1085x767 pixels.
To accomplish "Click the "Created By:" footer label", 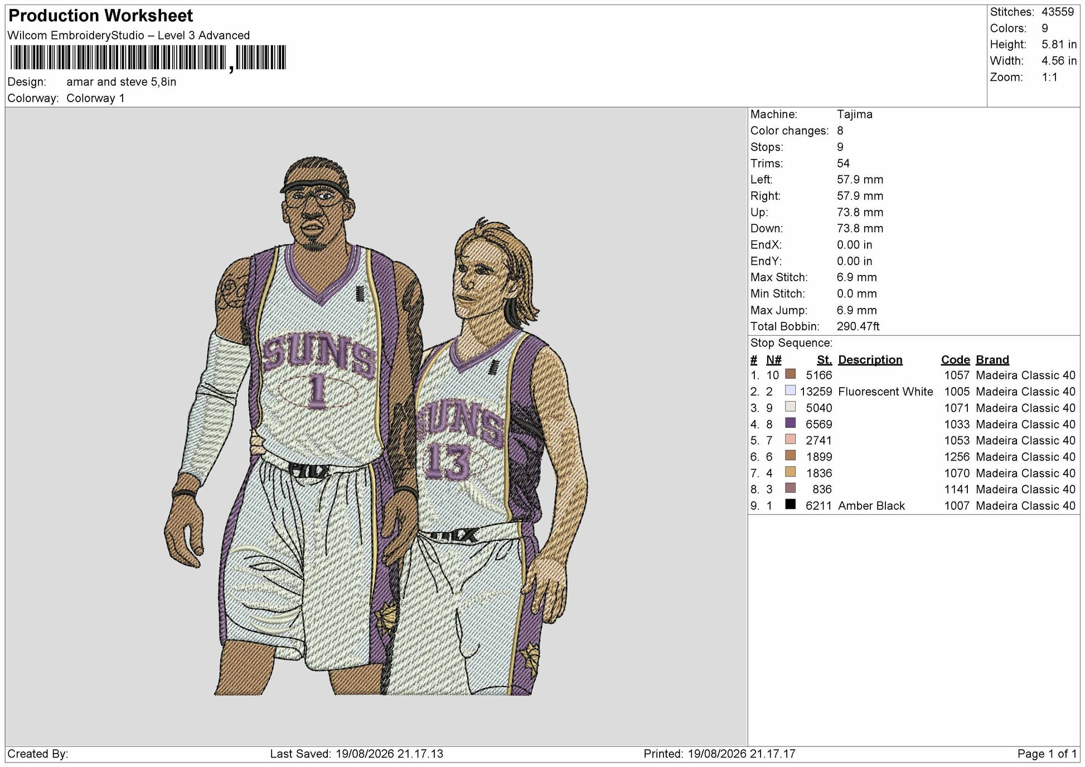I will (x=38, y=754).
